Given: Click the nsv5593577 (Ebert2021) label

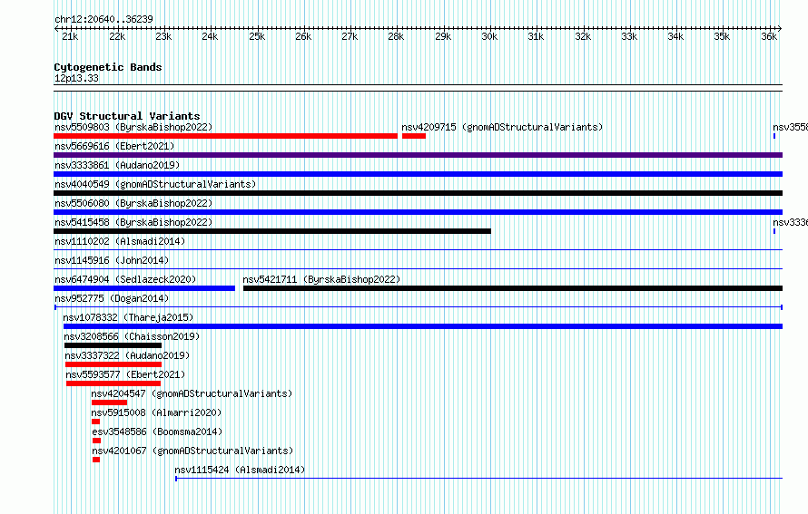Looking at the screenshot, I should 125,374.
